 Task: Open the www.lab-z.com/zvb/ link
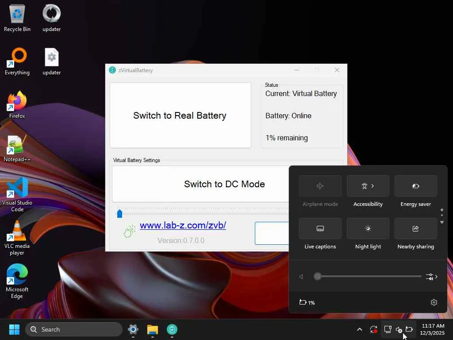[183, 225]
